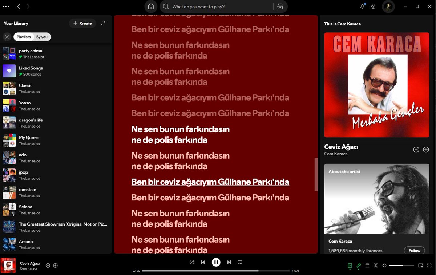Open the Liked Songs playlist
This screenshot has width=436, height=275.
click(56, 71)
